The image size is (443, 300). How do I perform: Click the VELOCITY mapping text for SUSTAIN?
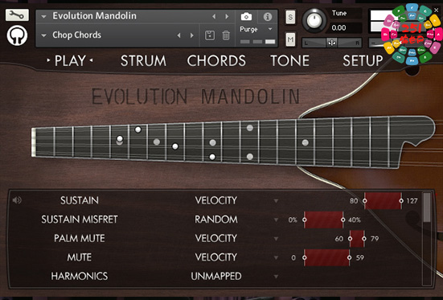(216, 200)
